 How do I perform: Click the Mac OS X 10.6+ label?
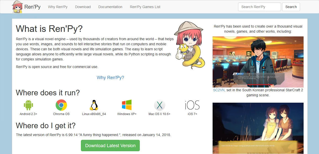(x=159, y=114)
